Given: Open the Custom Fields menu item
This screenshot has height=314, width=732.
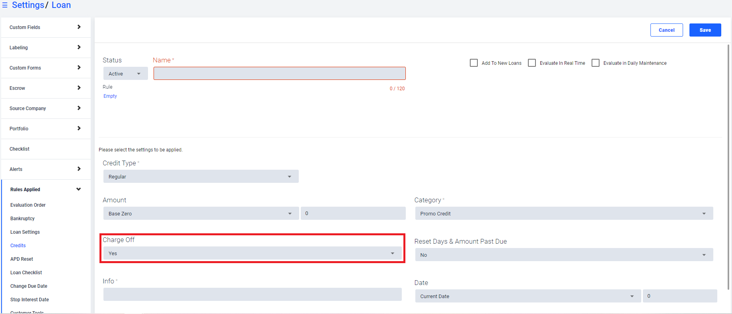Looking at the screenshot, I should [46, 27].
